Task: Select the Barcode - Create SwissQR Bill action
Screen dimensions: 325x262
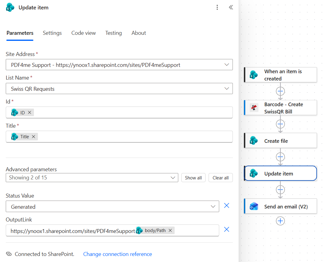Action: (280, 108)
